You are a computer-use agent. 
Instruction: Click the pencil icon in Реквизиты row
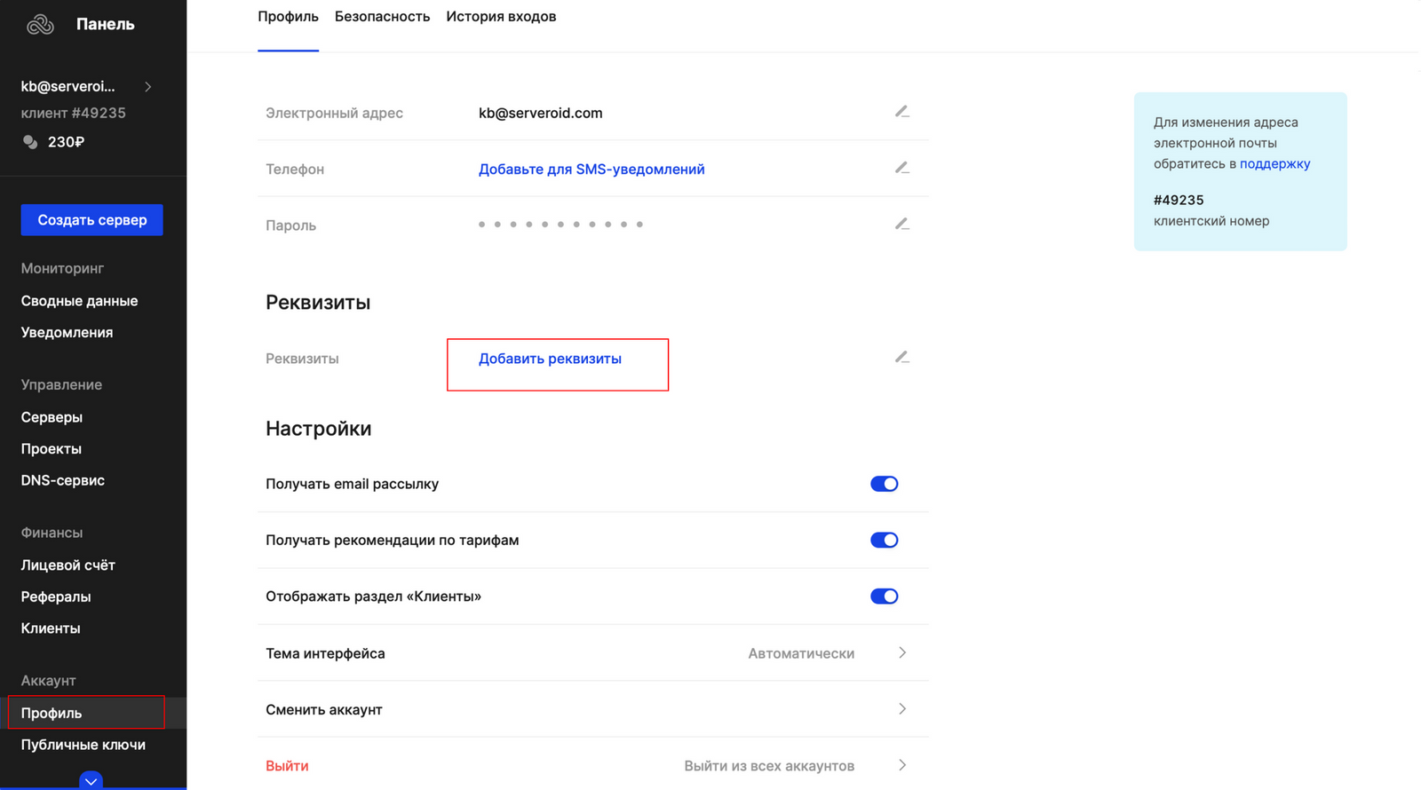click(x=901, y=357)
